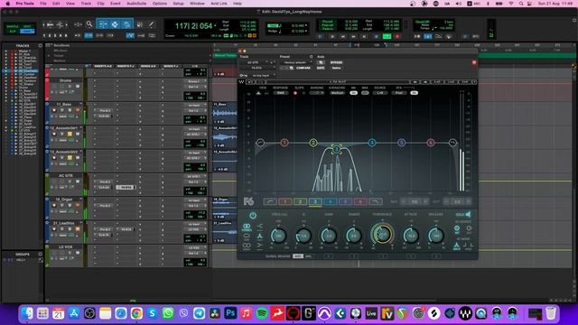578x325 pixels.
Task: Click band 6 pink node on EQ graph
Action: (430, 143)
